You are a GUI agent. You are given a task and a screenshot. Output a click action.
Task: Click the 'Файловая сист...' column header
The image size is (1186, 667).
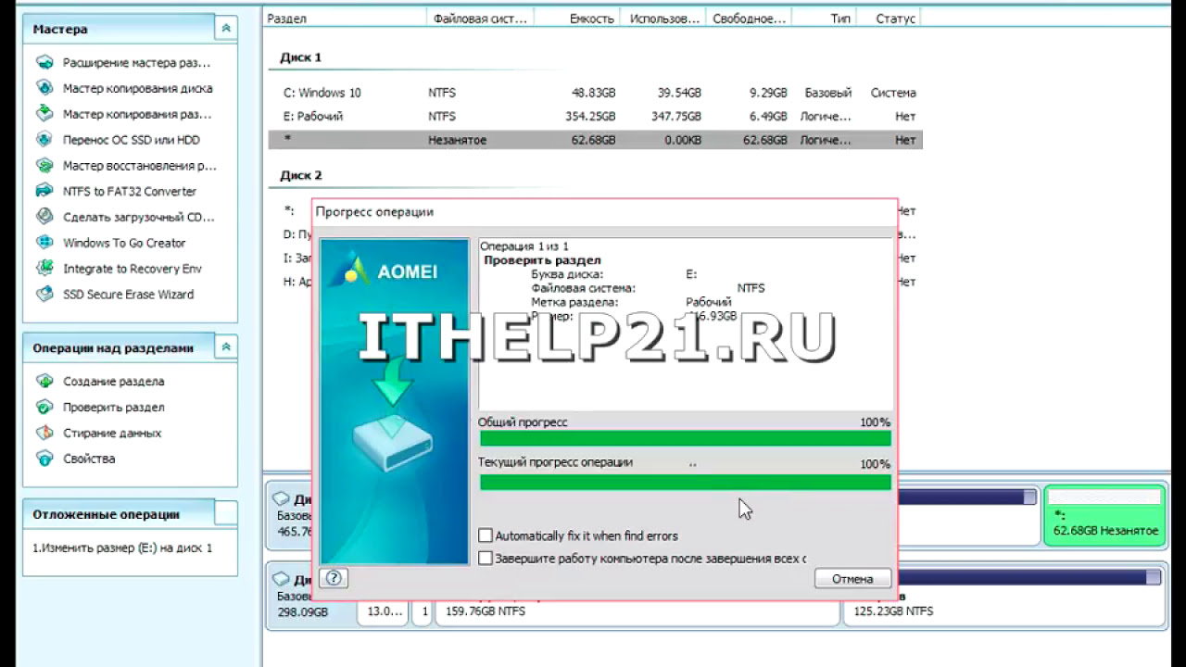(x=480, y=19)
